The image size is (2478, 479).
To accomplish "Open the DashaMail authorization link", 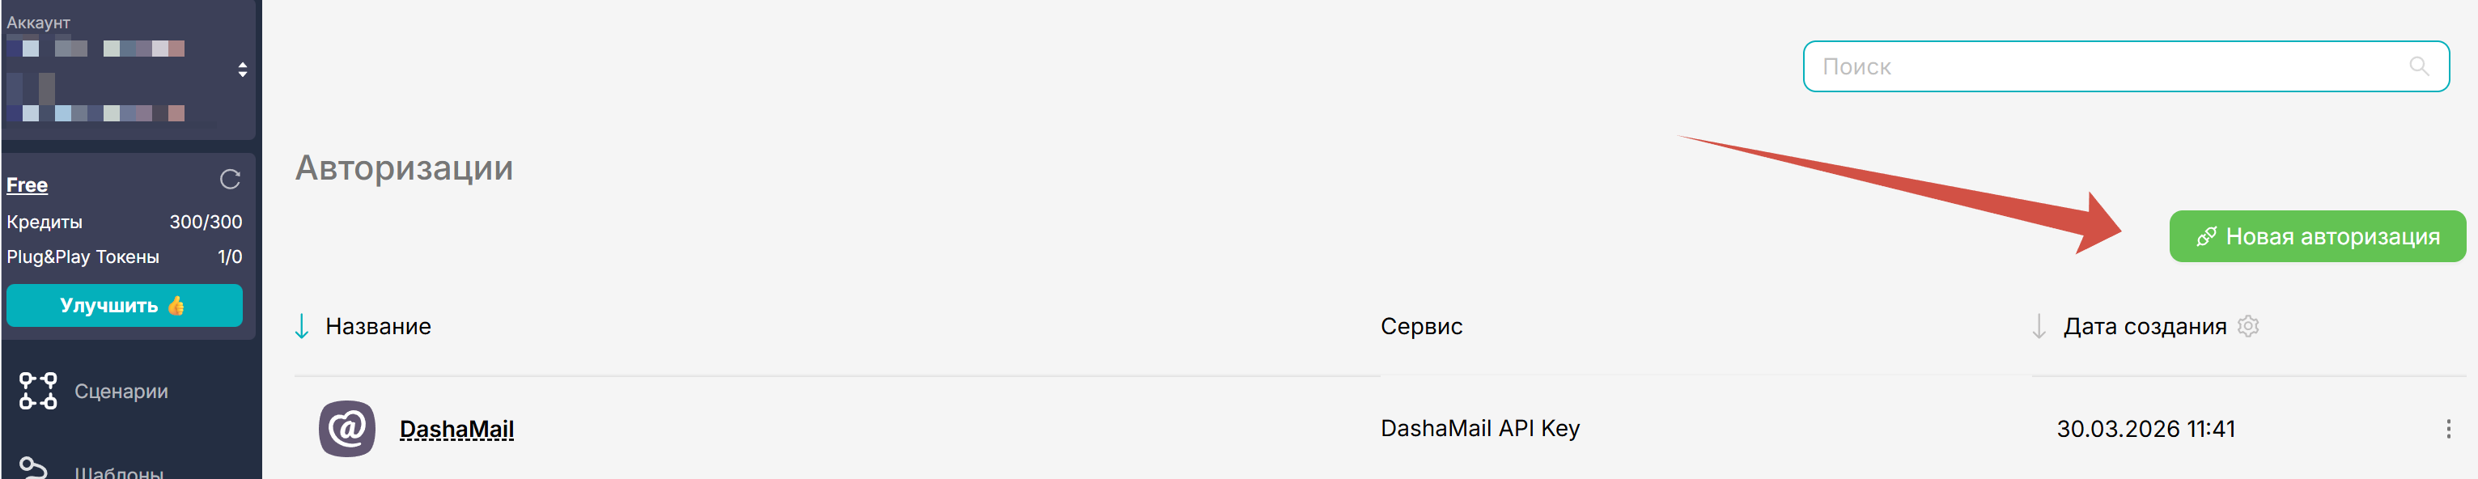I will click(456, 429).
